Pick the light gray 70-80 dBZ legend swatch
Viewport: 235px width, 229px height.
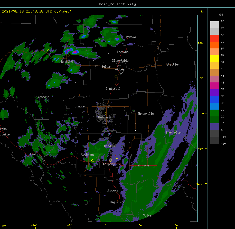coord(214,24)
